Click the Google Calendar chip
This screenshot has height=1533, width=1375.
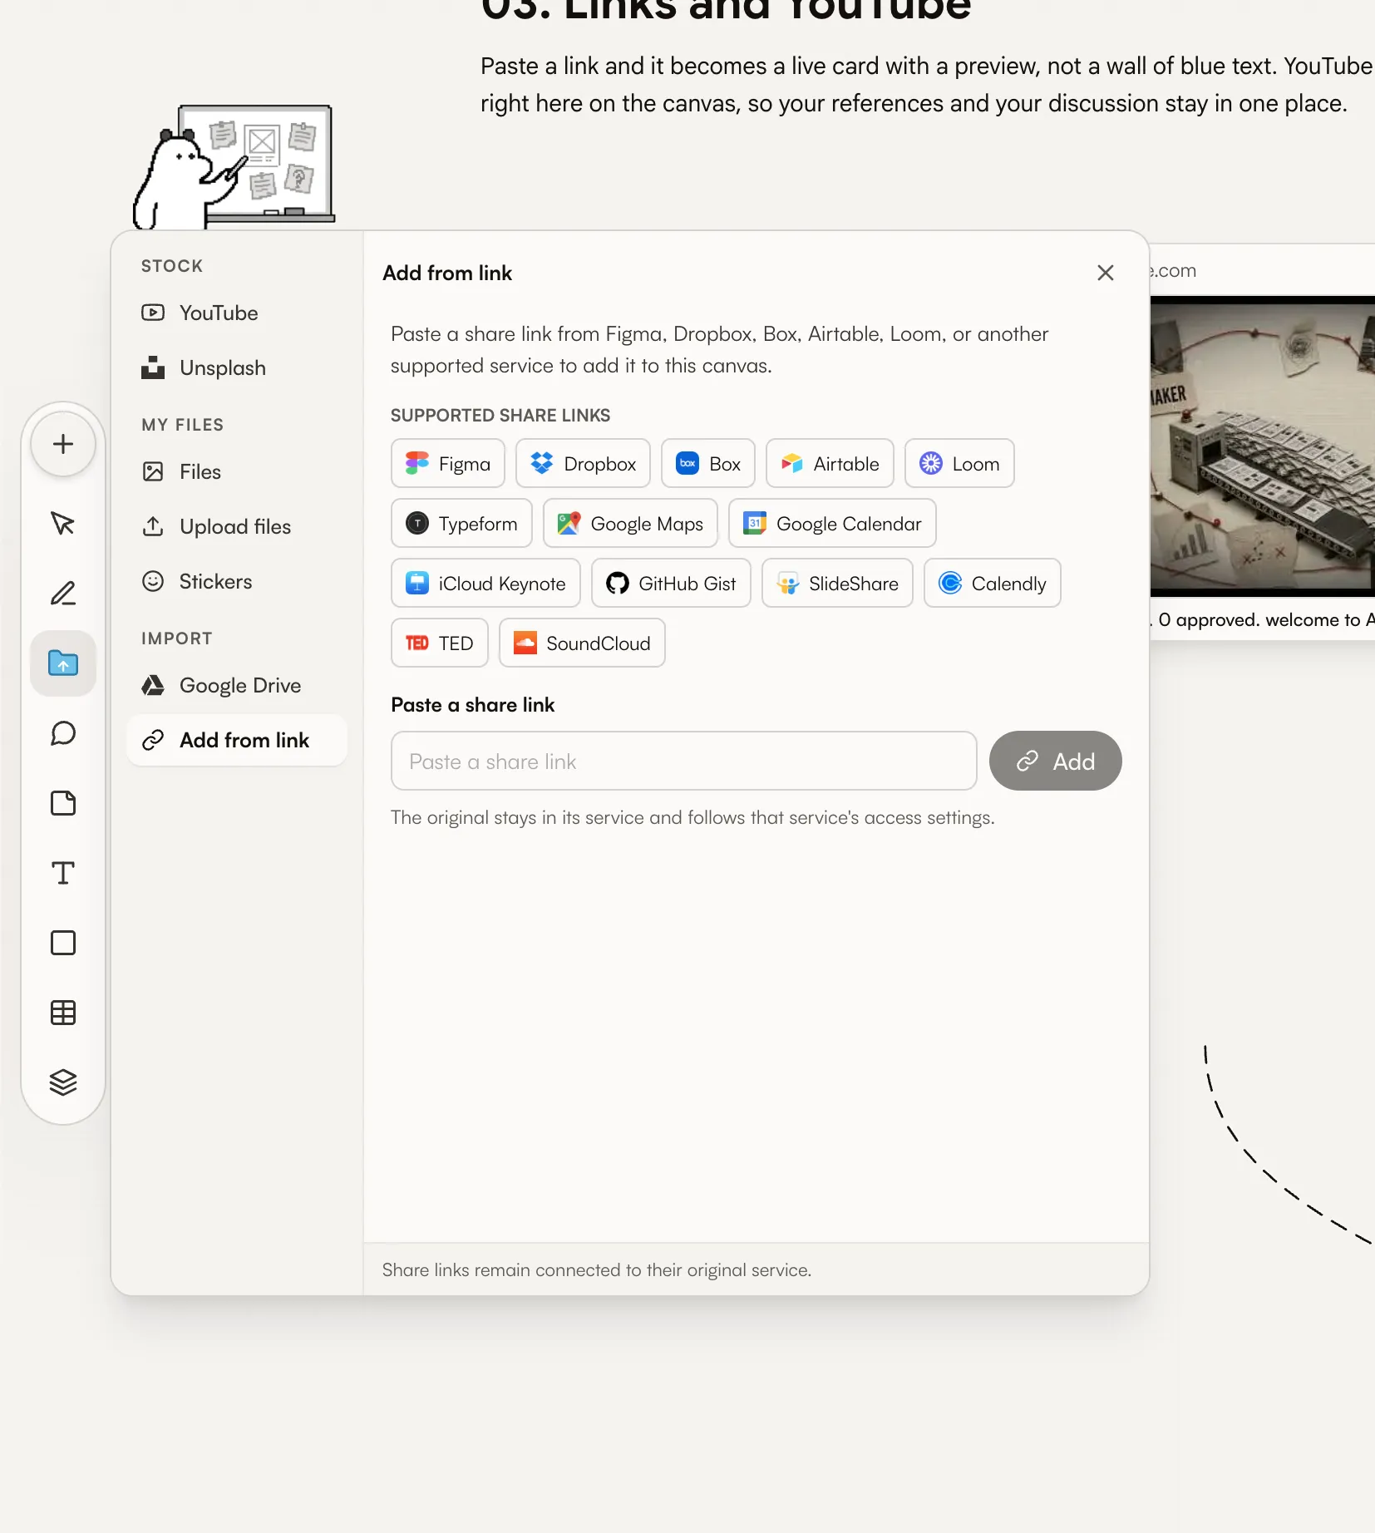click(832, 523)
